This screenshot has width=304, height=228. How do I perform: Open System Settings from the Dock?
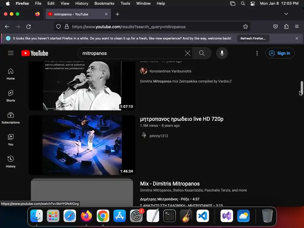click(136, 216)
